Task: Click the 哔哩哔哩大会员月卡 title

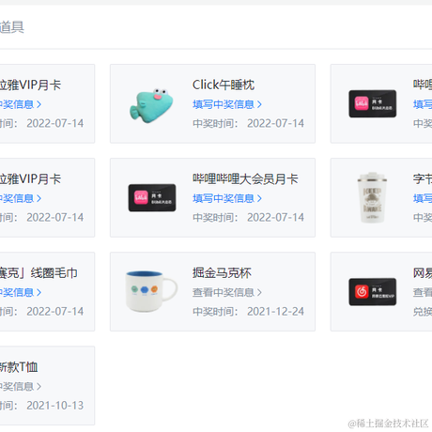Action: [245, 178]
